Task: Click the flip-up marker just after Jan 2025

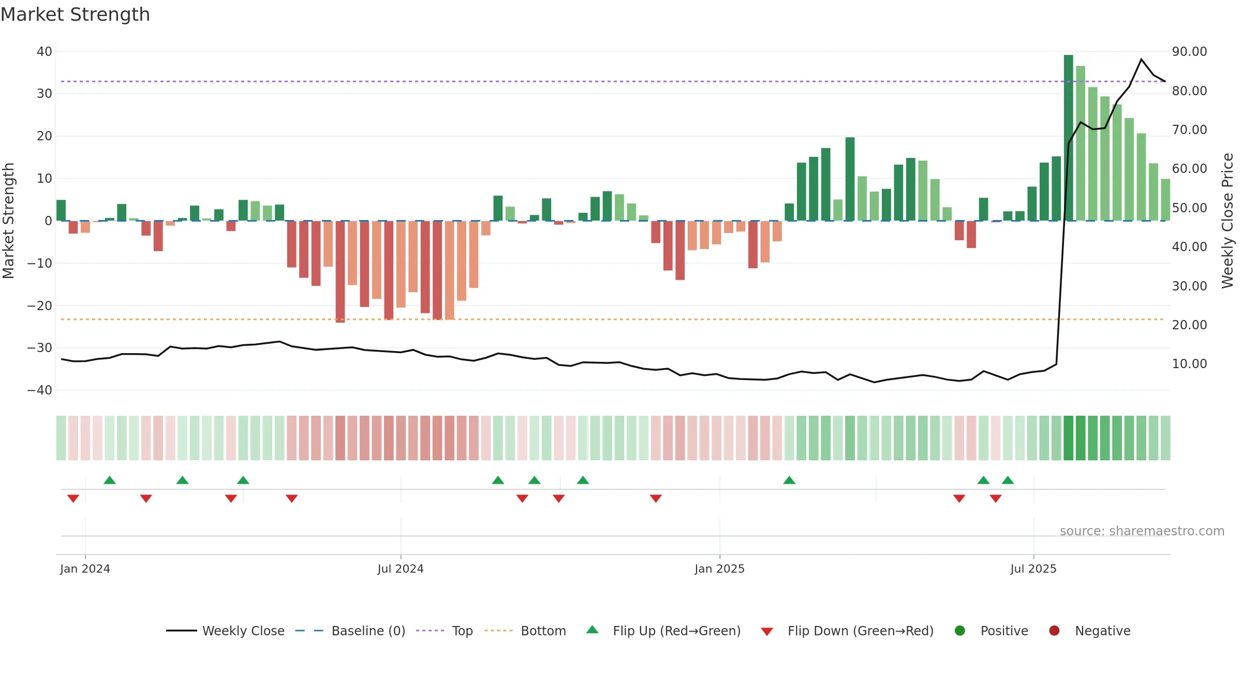Action: pyautogui.click(x=789, y=480)
